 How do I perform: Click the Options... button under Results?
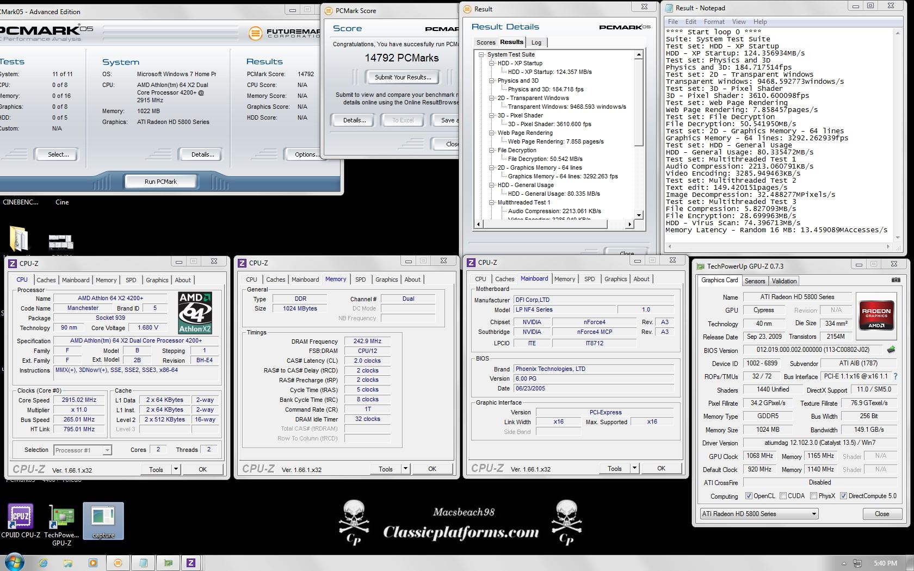305,154
